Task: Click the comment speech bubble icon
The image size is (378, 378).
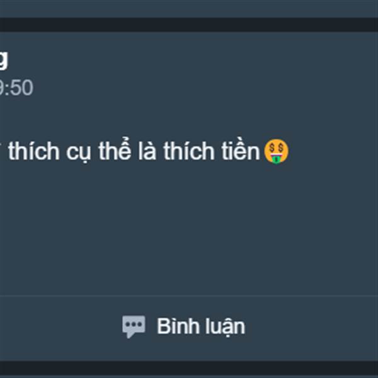Action: pos(134,326)
